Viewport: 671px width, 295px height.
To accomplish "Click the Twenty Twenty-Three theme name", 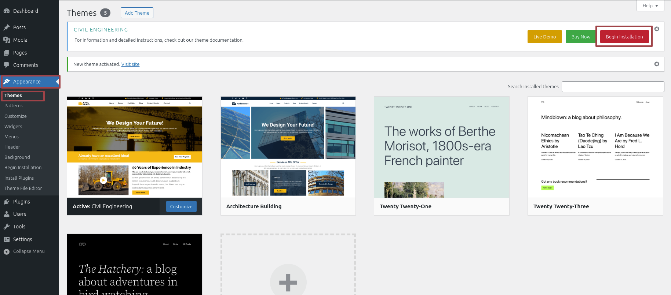I will click(x=561, y=206).
